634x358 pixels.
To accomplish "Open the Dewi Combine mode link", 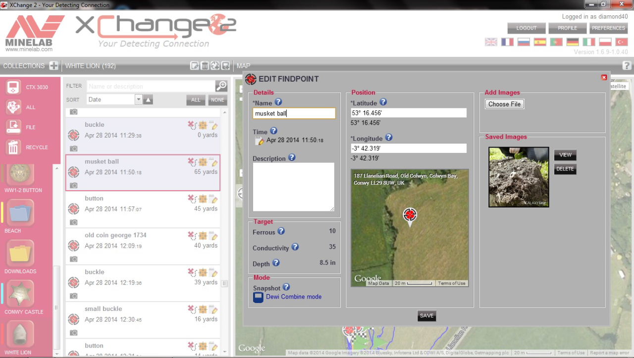I will click(294, 297).
